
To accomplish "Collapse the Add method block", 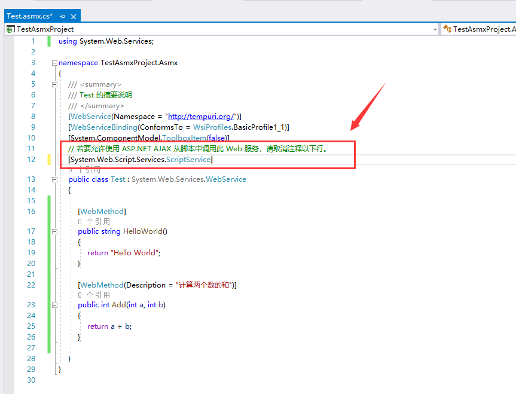I will point(54,305).
